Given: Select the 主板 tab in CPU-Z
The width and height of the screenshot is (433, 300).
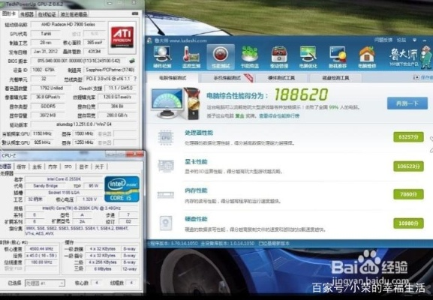Looking at the screenshot, I should point(37,166).
